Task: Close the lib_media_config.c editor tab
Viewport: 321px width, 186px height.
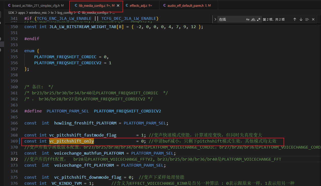Action: [118, 6]
